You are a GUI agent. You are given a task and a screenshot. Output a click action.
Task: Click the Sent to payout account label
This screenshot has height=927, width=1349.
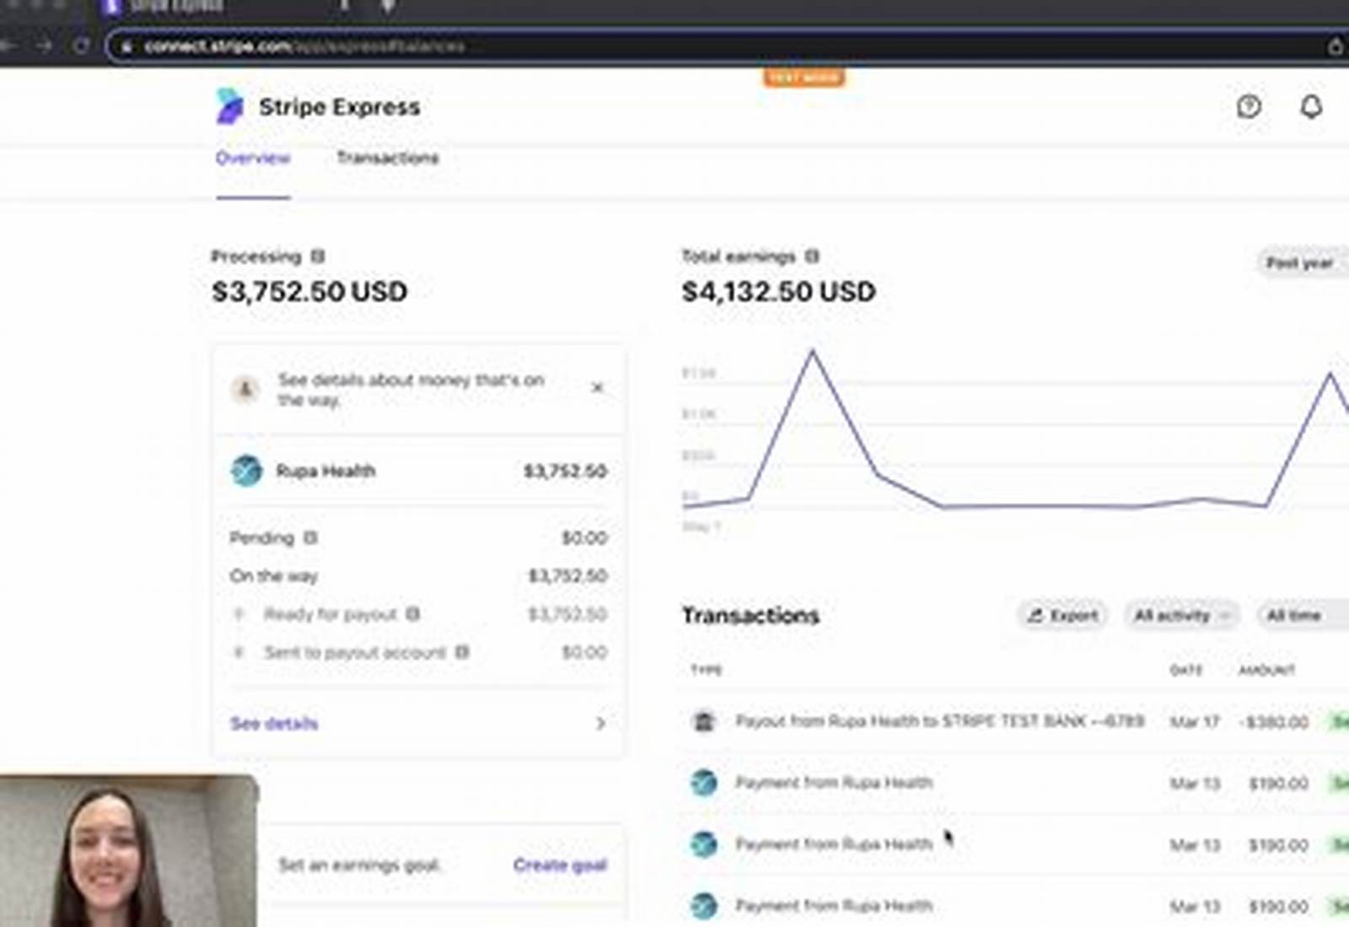pos(355,652)
